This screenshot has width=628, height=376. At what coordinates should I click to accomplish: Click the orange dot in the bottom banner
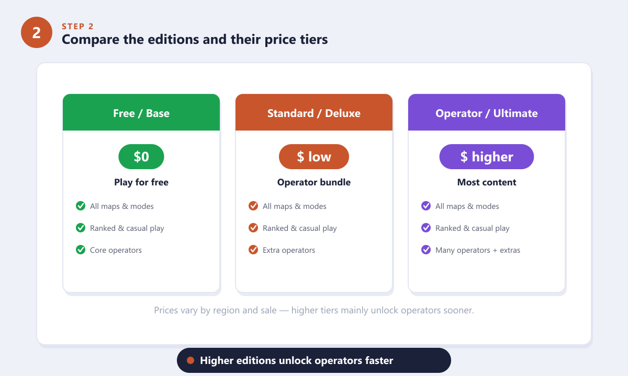(x=190, y=360)
